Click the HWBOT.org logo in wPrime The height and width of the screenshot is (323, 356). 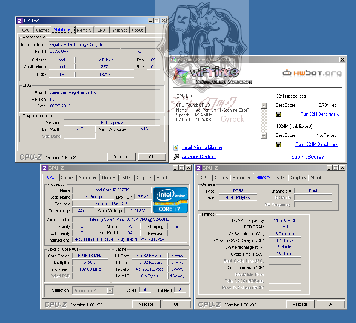pos(311,73)
